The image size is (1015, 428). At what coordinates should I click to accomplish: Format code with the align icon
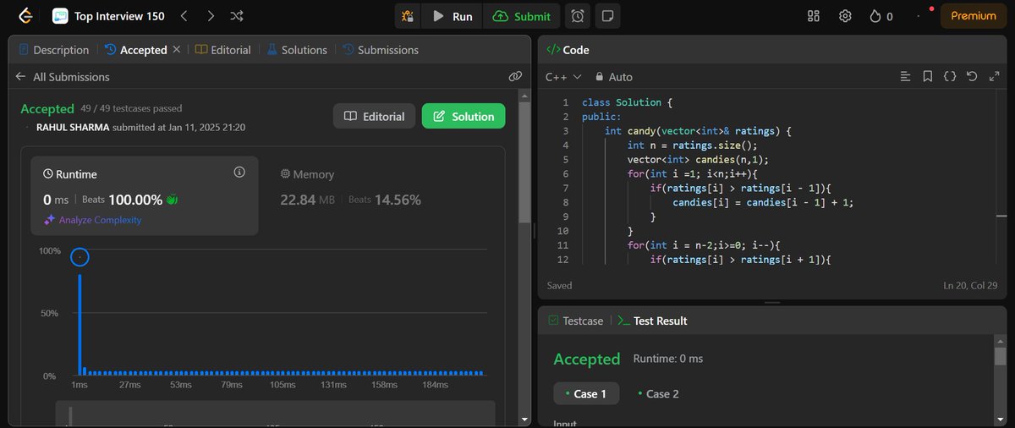coord(905,76)
